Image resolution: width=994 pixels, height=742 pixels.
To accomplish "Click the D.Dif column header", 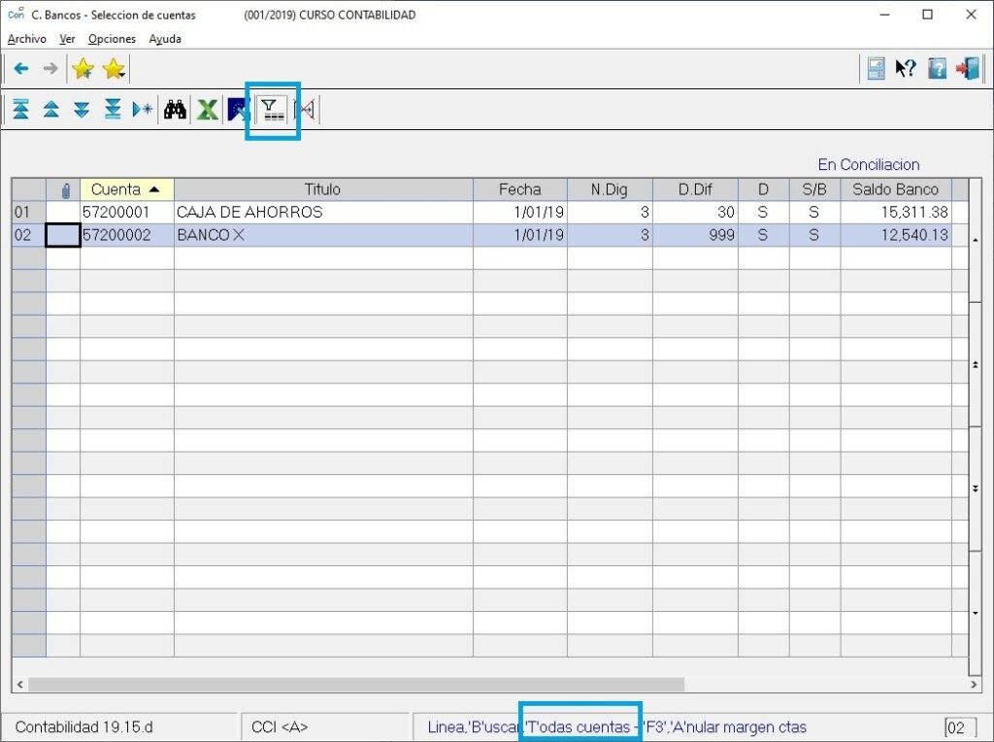I will click(695, 189).
